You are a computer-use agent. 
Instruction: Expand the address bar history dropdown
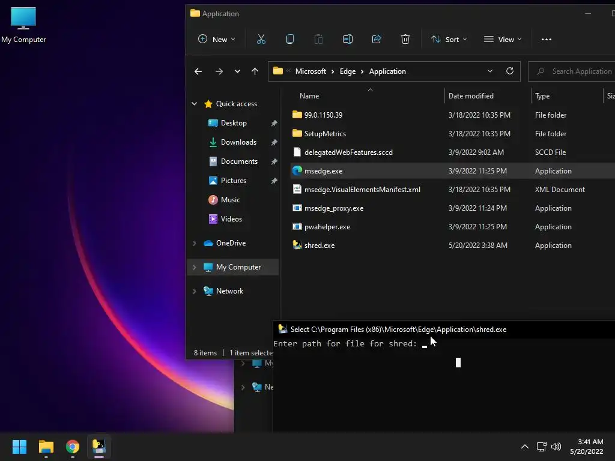pyautogui.click(x=490, y=71)
